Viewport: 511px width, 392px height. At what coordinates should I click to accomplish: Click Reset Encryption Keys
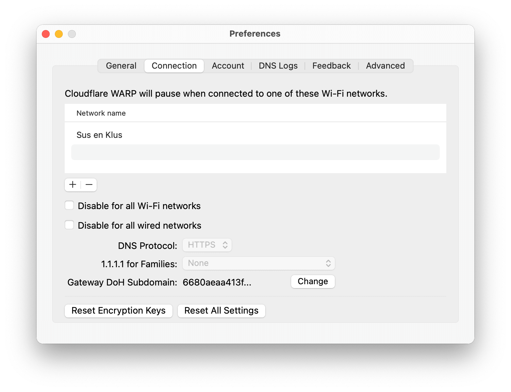coord(118,311)
